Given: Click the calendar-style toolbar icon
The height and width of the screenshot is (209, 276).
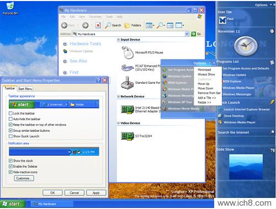Looking at the screenshot, I should click(x=170, y=25).
